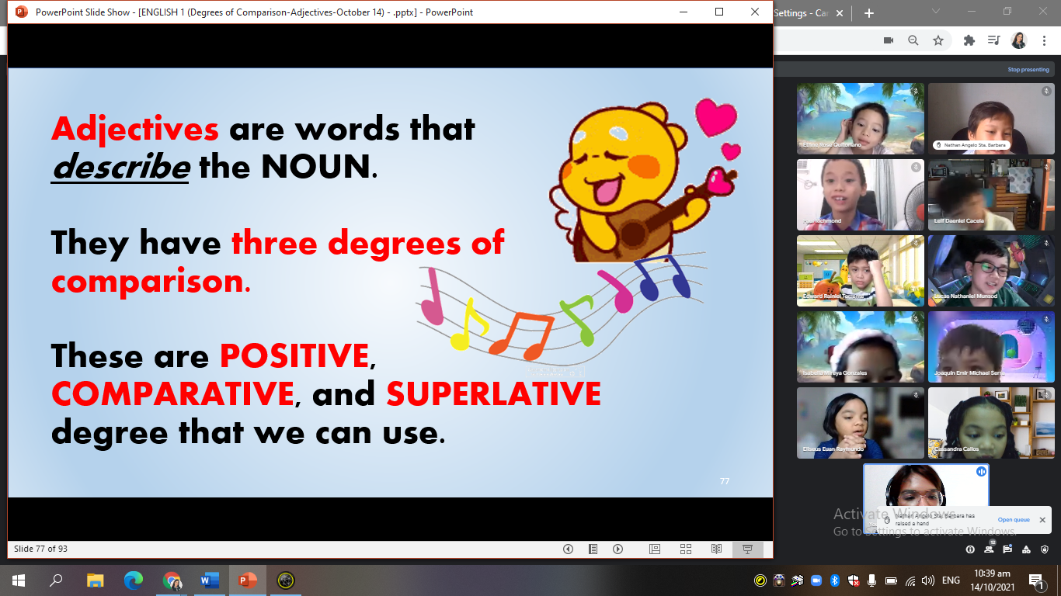Change the ENG input language
The image size is (1061, 596).
coord(951,580)
